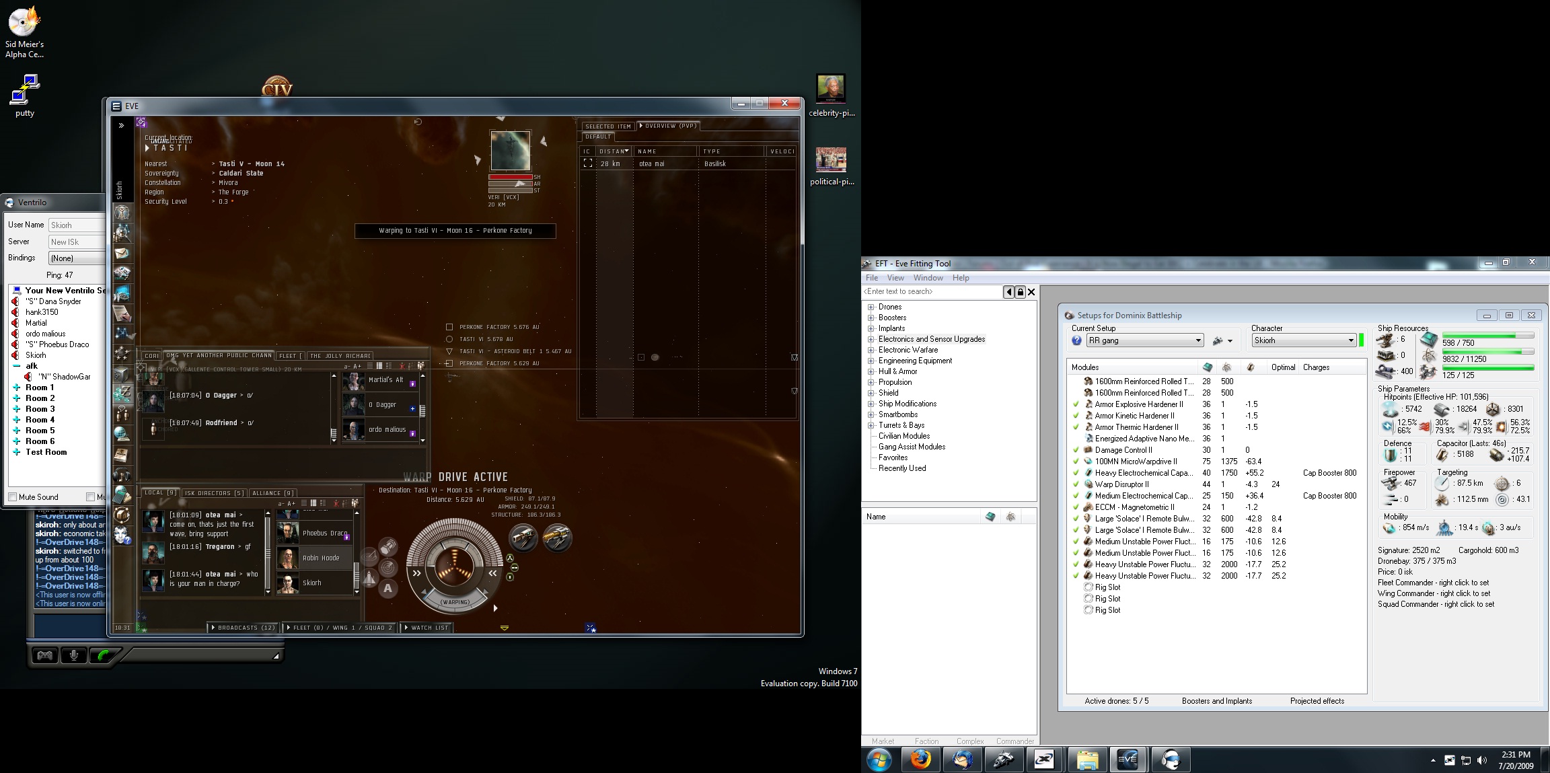Activate the second gold turret module

click(557, 538)
